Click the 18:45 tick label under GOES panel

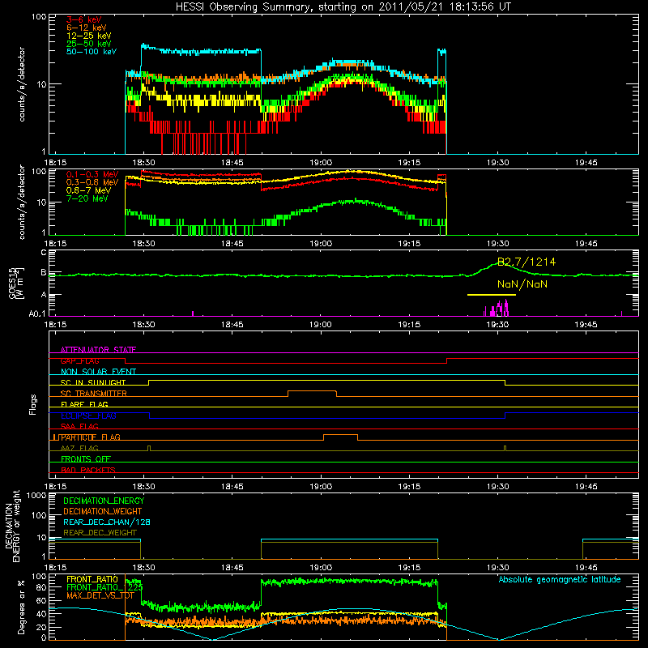232,325
